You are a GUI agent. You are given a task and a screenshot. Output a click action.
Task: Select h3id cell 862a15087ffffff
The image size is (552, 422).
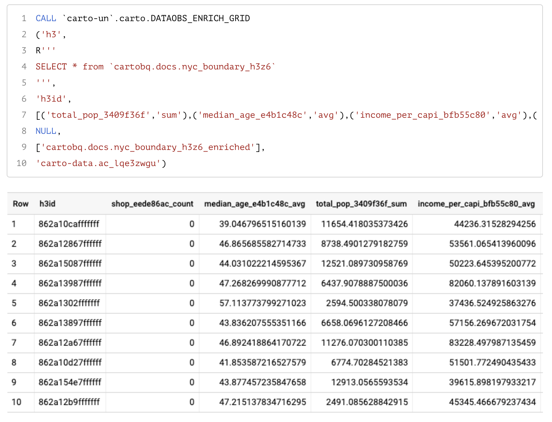point(70,263)
